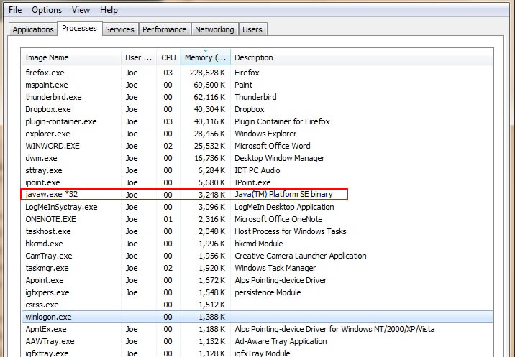
Task: Click the Windows Task Manager description
Action: [275, 268]
